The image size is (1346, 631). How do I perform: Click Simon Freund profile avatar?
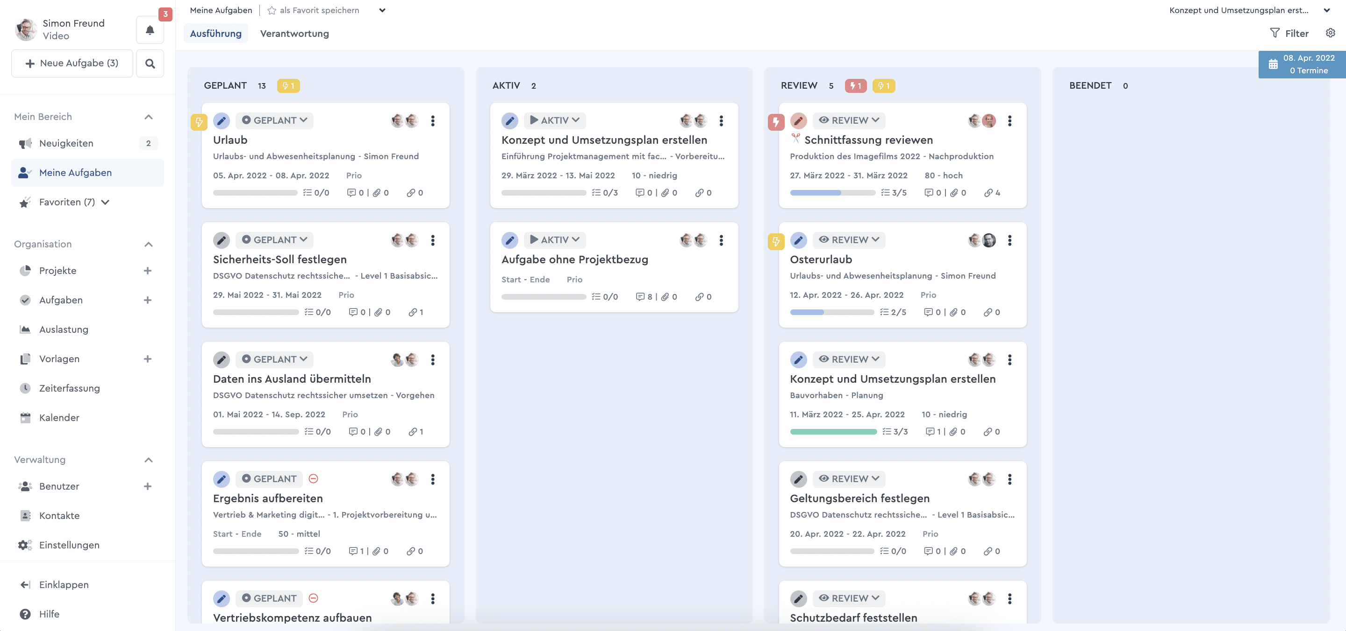(x=26, y=30)
